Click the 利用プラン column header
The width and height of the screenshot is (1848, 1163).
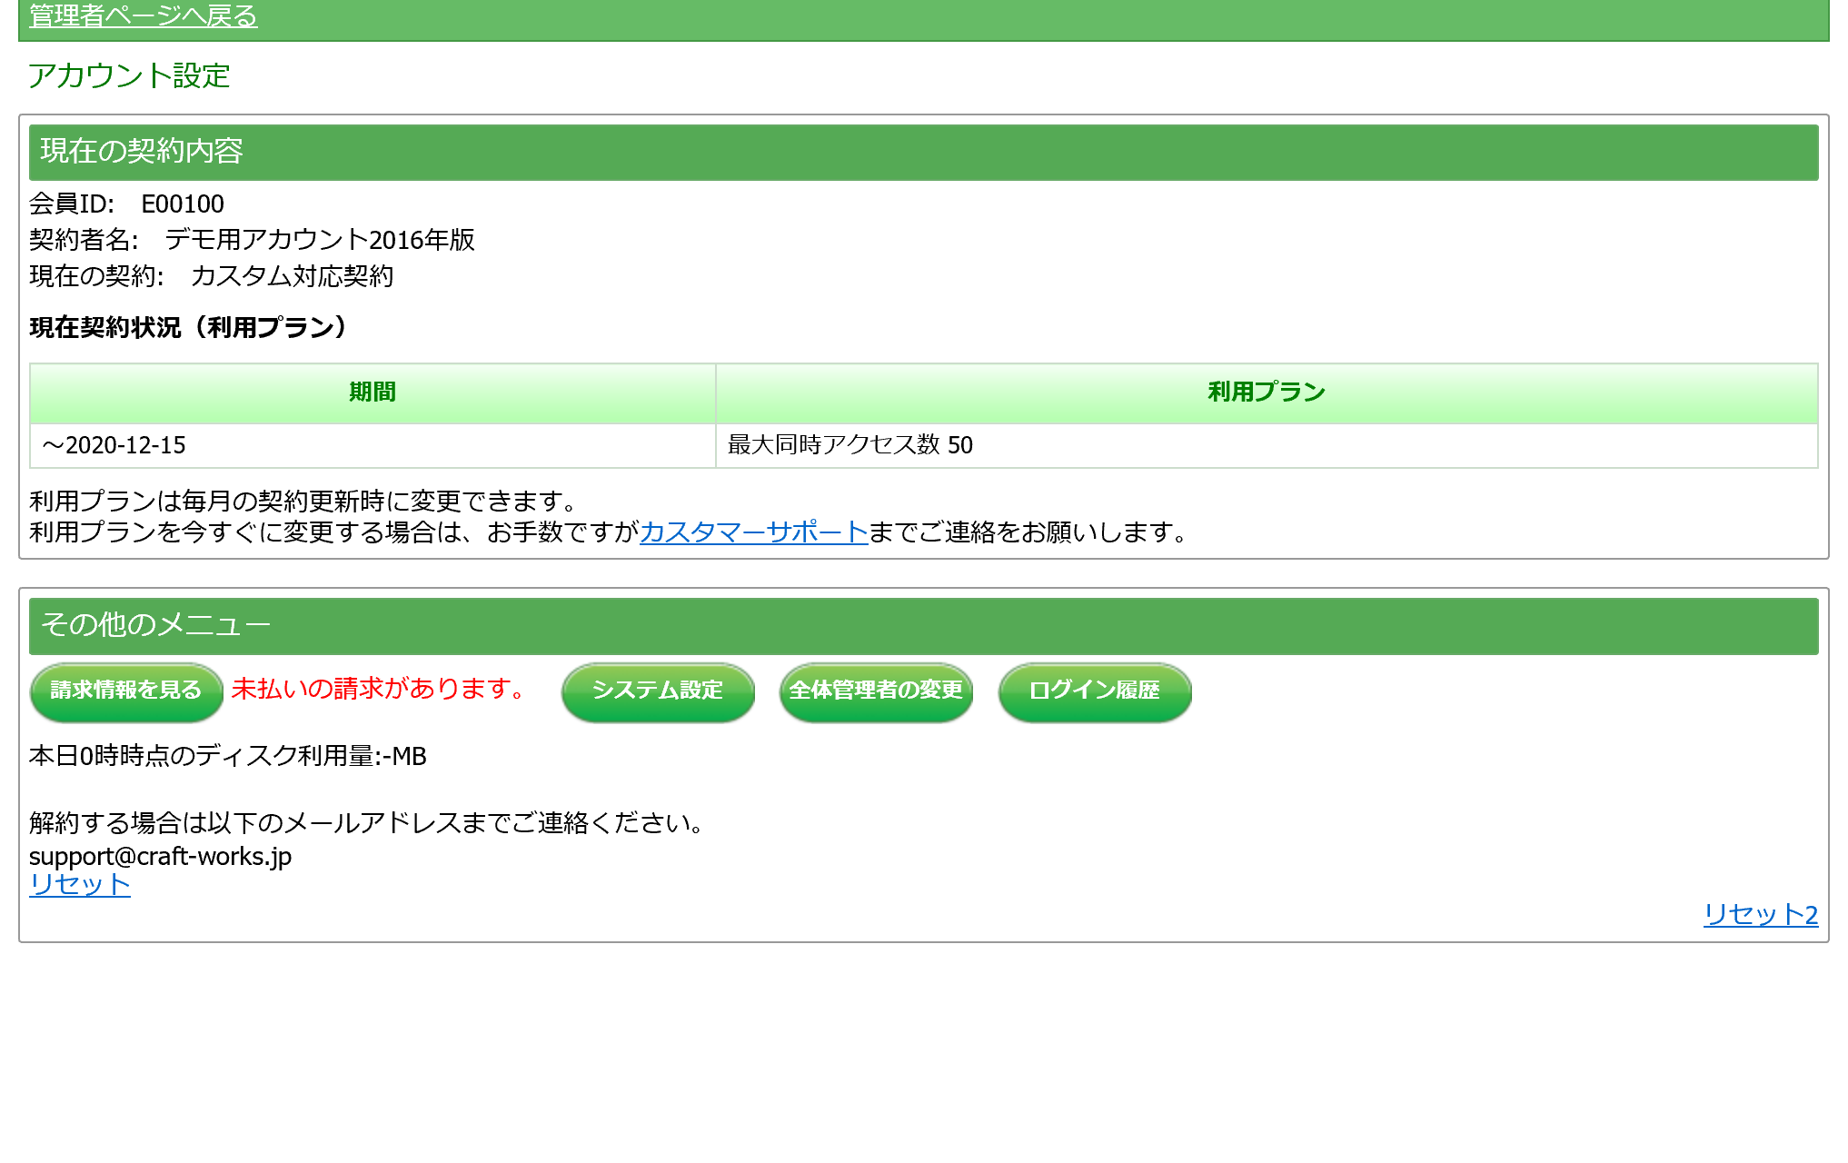click(1266, 393)
